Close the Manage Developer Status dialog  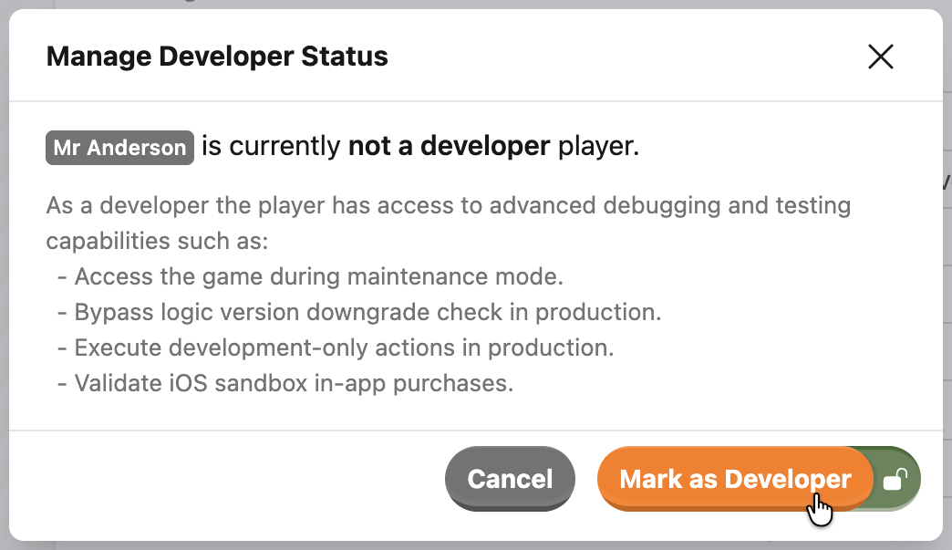click(x=880, y=57)
